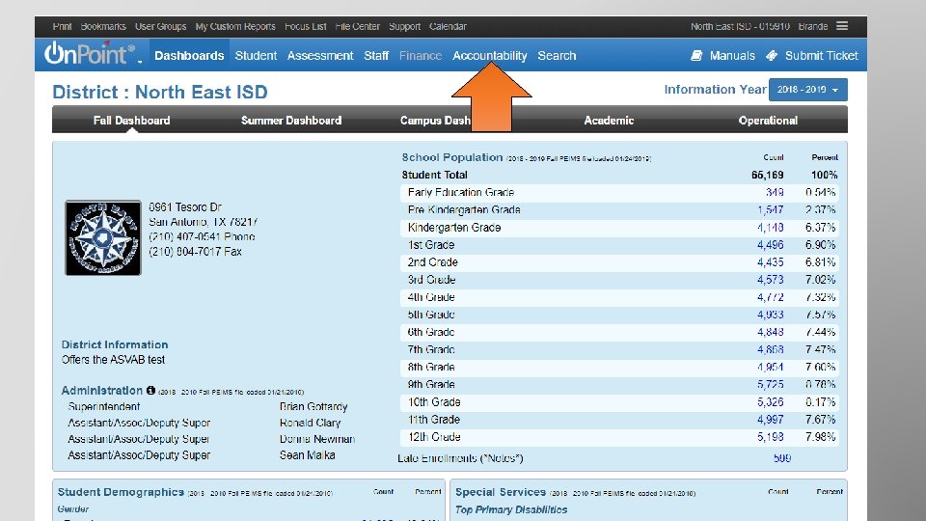Click the 7th Grade count 4,868

tap(771, 349)
